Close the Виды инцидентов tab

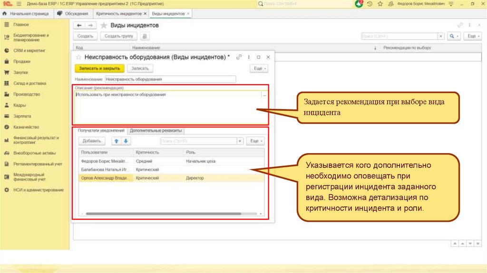click(188, 14)
